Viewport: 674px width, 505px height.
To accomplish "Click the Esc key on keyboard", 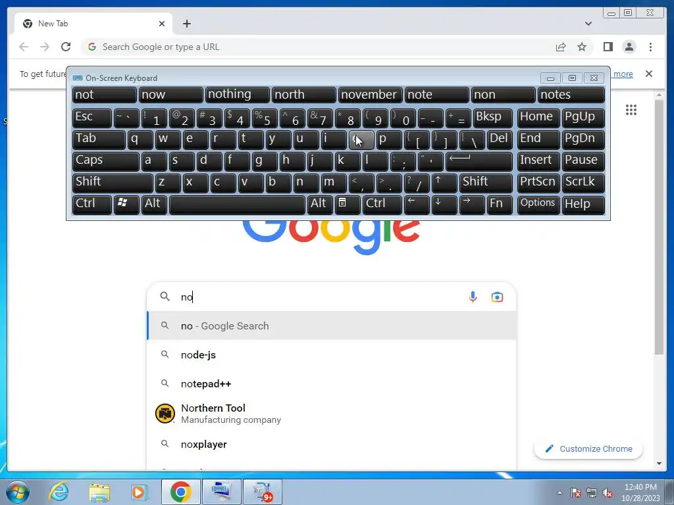I will [x=92, y=117].
